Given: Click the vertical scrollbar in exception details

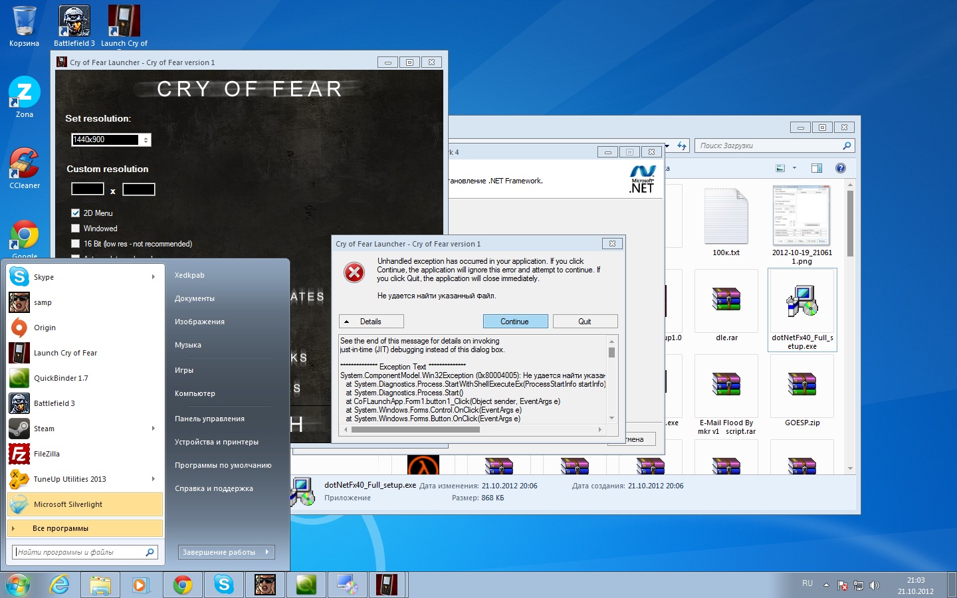Looking at the screenshot, I should click(611, 379).
